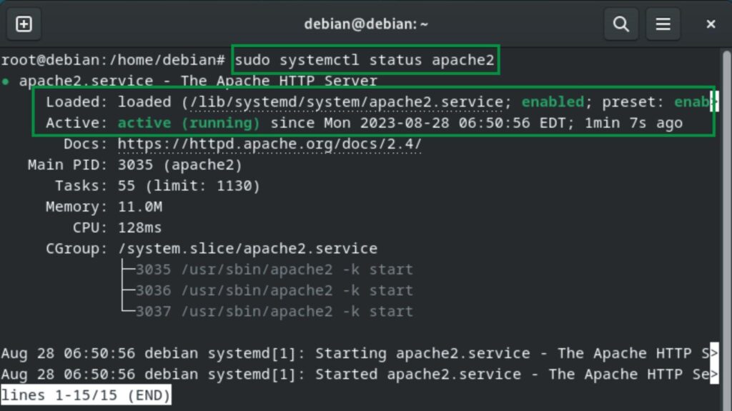Viewport: 732px width, 411px height.
Task: Click process line 3037 /usr/sbin/apache2 -k start
Action: 274,311
